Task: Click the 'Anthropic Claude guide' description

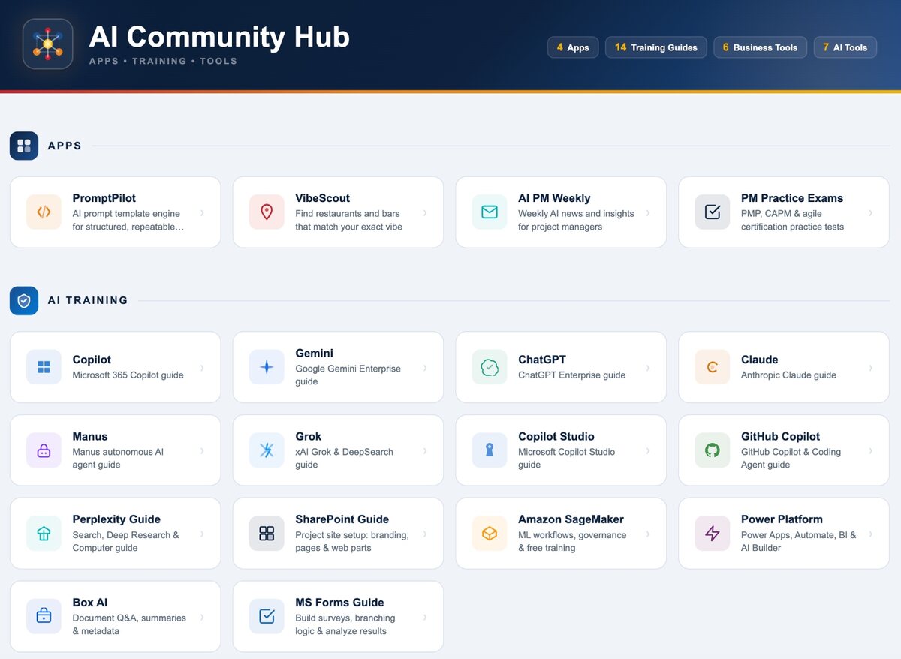Action: click(x=788, y=375)
